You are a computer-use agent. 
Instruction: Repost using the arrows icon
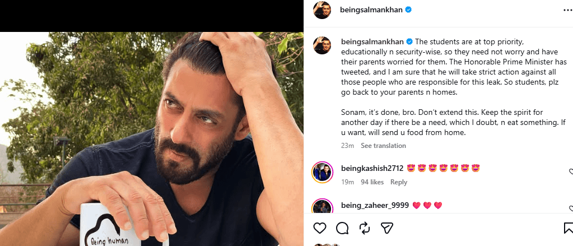click(x=365, y=229)
